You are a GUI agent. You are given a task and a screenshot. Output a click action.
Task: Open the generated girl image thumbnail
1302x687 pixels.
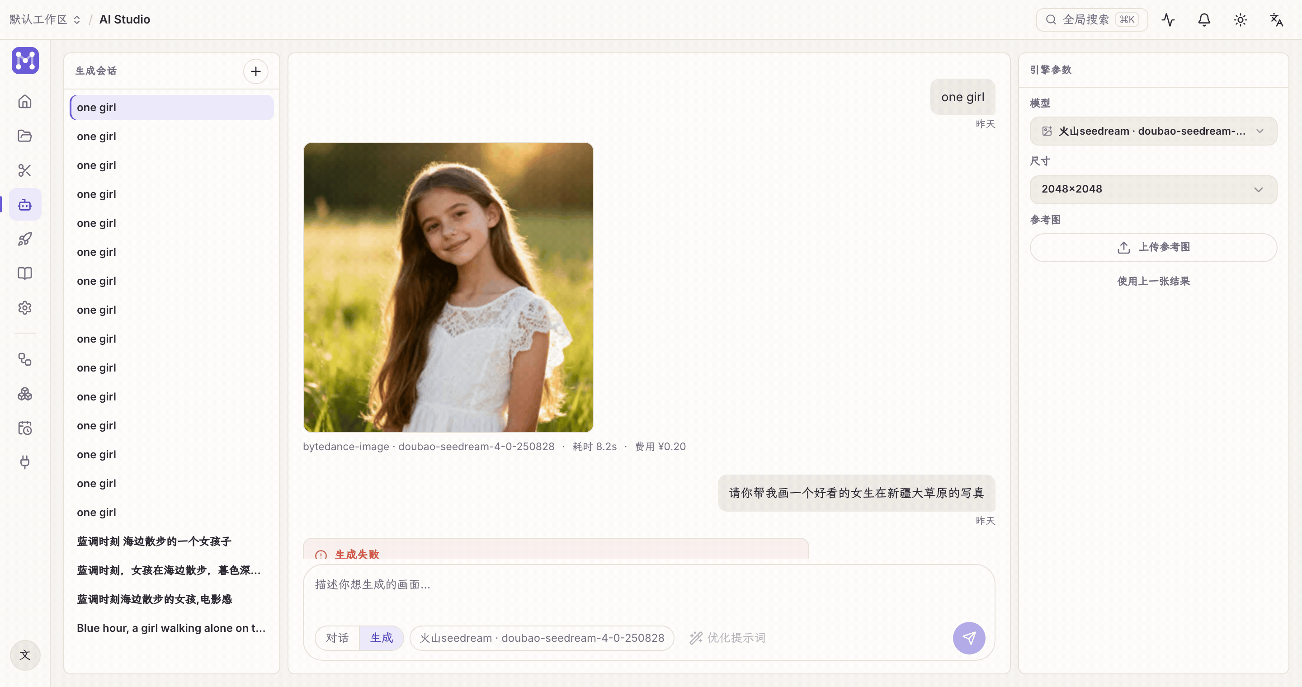(x=448, y=287)
